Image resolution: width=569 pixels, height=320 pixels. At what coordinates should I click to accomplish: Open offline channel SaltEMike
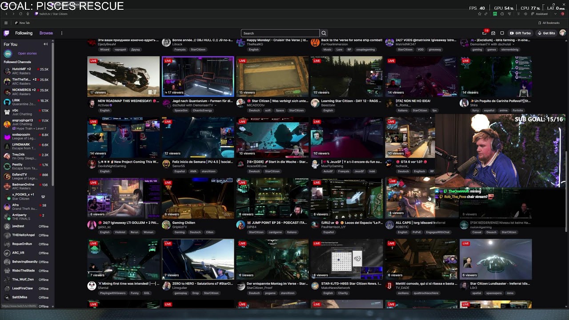pyautogui.click(x=27, y=297)
